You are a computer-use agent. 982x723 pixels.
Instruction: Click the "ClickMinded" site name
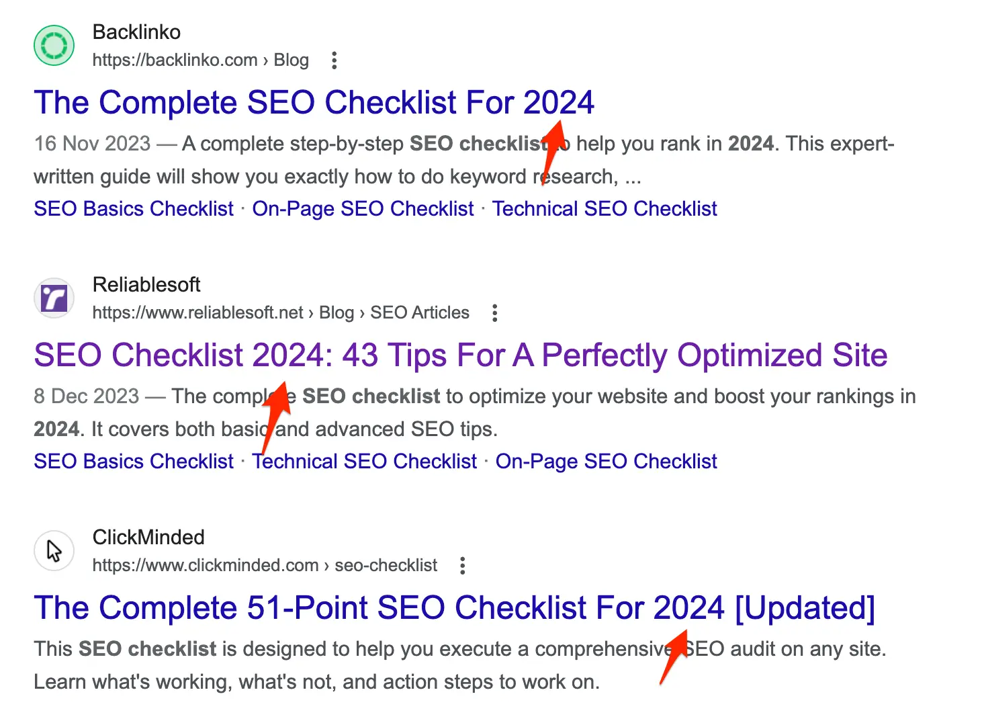tap(148, 538)
